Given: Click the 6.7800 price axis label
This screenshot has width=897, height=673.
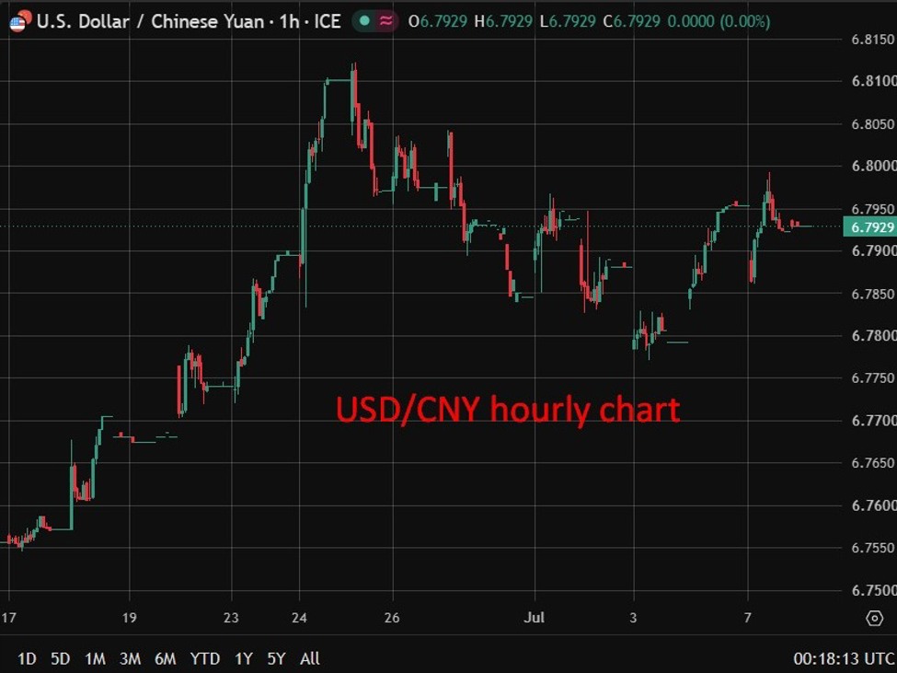Looking at the screenshot, I should click(874, 335).
